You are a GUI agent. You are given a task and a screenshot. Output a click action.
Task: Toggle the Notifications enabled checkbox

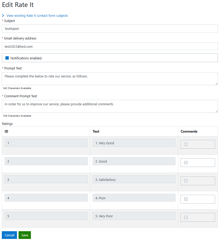(x=7, y=58)
